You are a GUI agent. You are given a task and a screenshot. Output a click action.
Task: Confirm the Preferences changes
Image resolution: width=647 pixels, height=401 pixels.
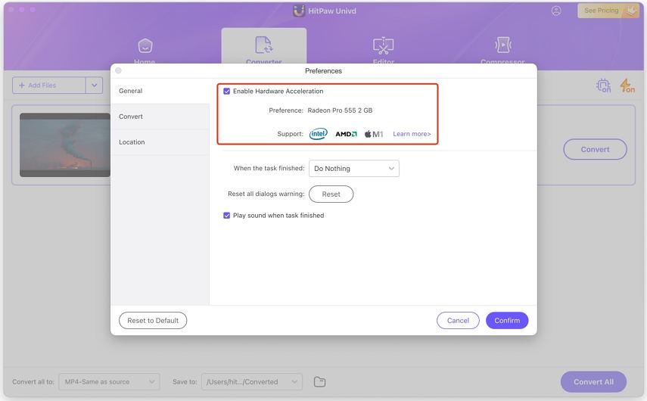pos(507,321)
